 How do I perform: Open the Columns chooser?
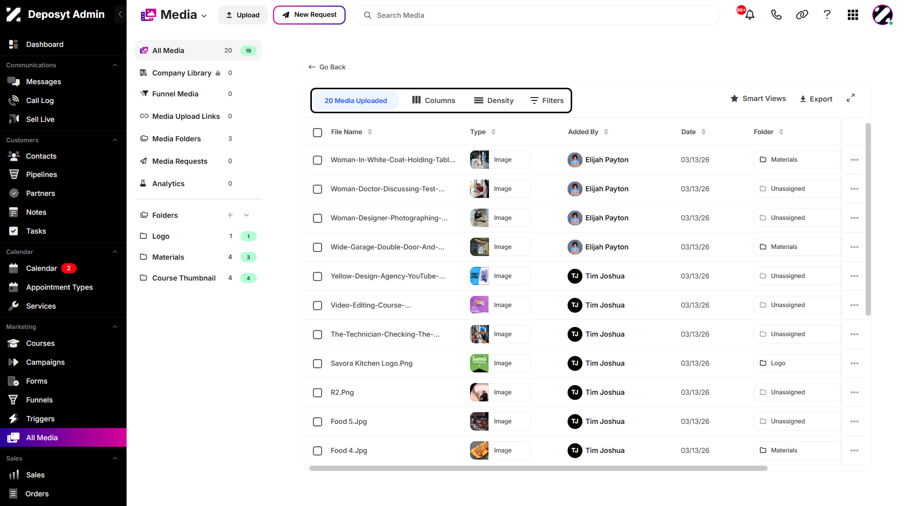(x=434, y=100)
